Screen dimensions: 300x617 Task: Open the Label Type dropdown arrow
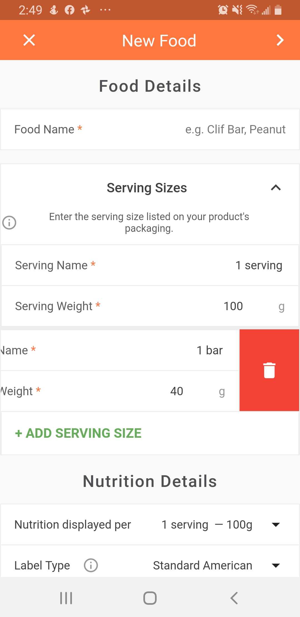pos(276,565)
